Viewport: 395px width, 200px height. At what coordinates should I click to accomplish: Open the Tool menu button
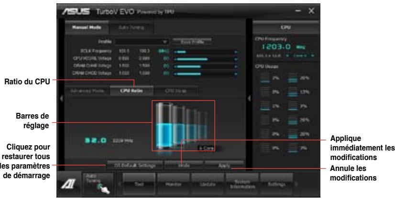point(139,184)
